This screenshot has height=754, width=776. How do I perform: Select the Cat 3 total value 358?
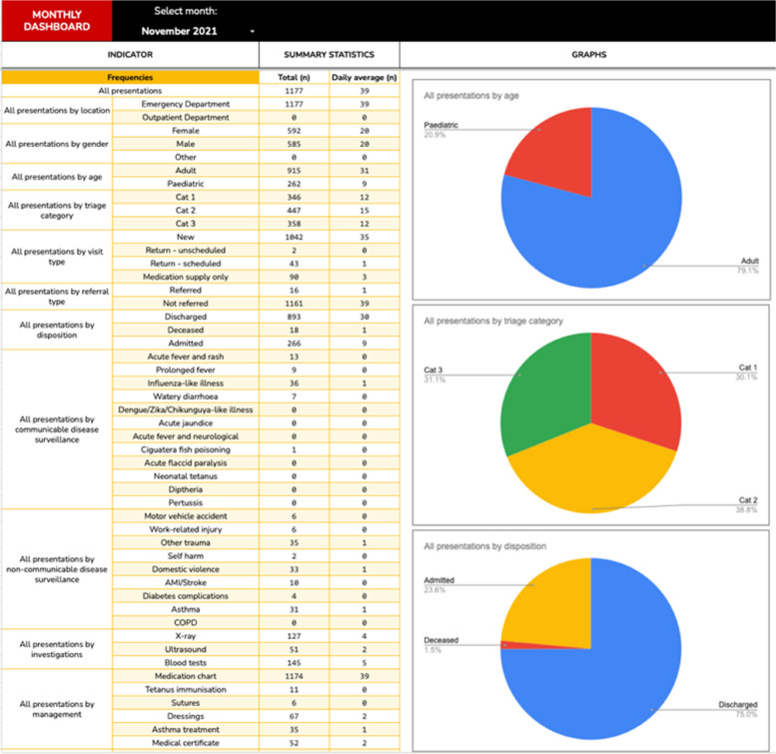[294, 224]
